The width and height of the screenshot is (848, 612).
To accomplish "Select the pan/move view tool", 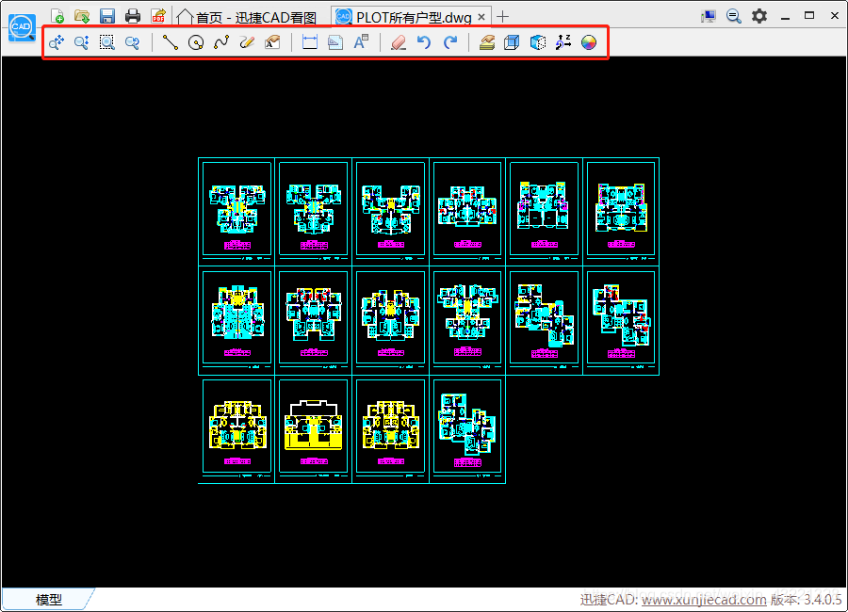I will coord(57,42).
